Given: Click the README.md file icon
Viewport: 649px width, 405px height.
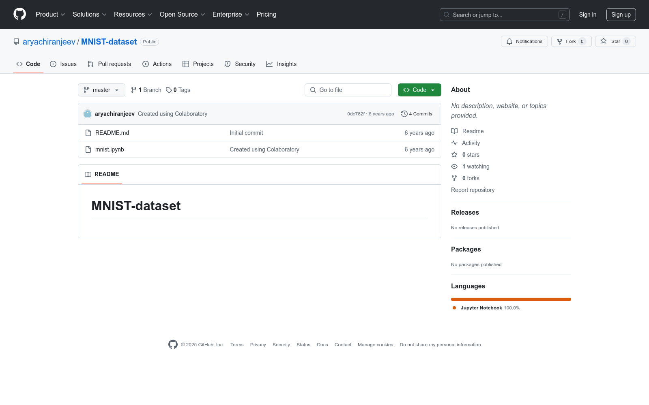Looking at the screenshot, I should 88,133.
